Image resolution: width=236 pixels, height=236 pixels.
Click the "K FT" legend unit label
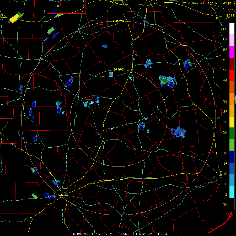pyautogui.click(x=222, y=18)
